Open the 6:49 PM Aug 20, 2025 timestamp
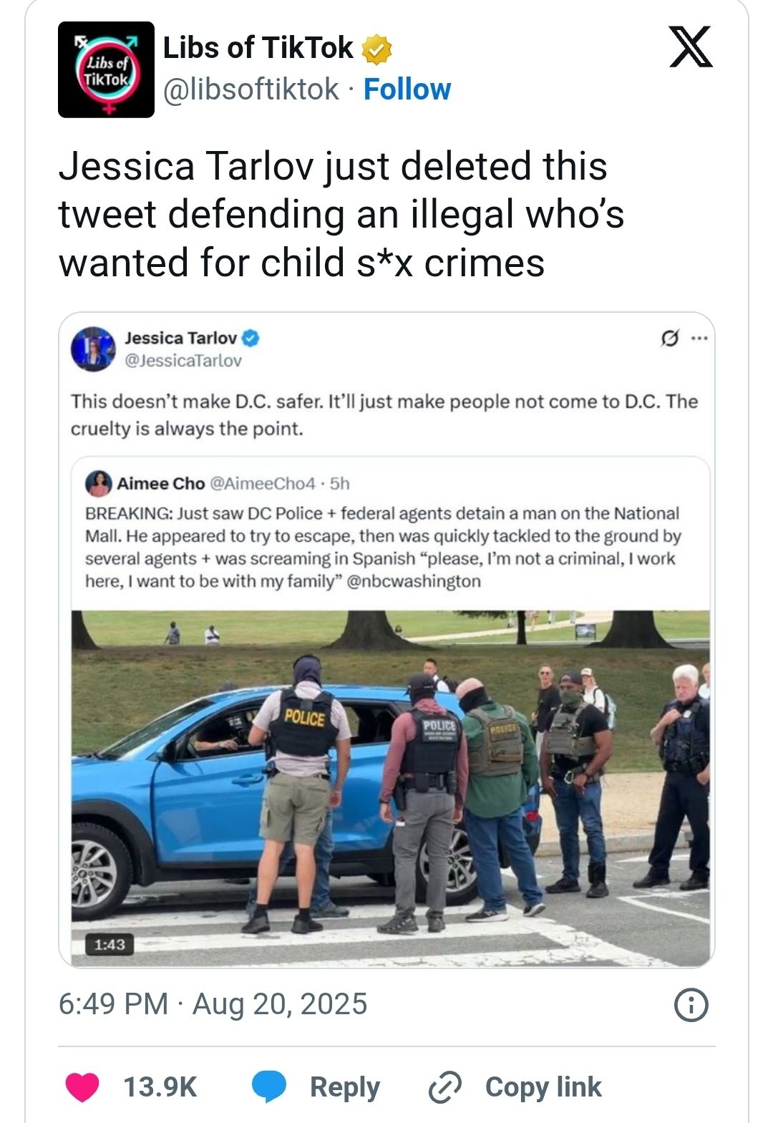The width and height of the screenshot is (773, 1123). click(213, 1003)
